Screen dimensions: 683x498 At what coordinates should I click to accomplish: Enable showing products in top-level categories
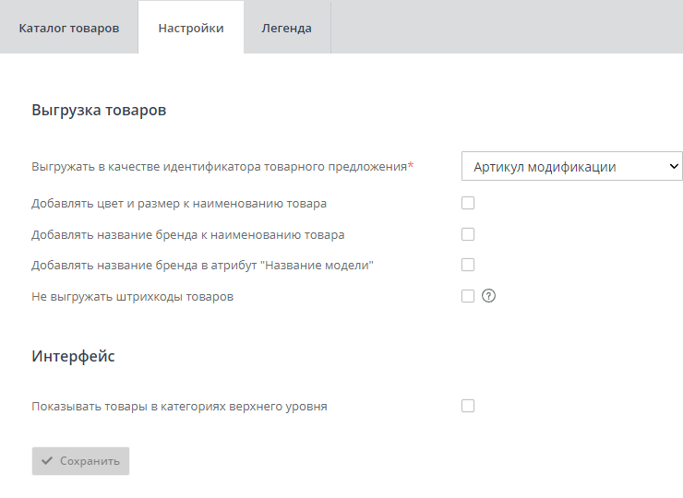pos(468,405)
